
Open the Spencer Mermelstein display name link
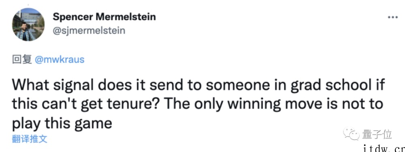[x=104, y=17]
